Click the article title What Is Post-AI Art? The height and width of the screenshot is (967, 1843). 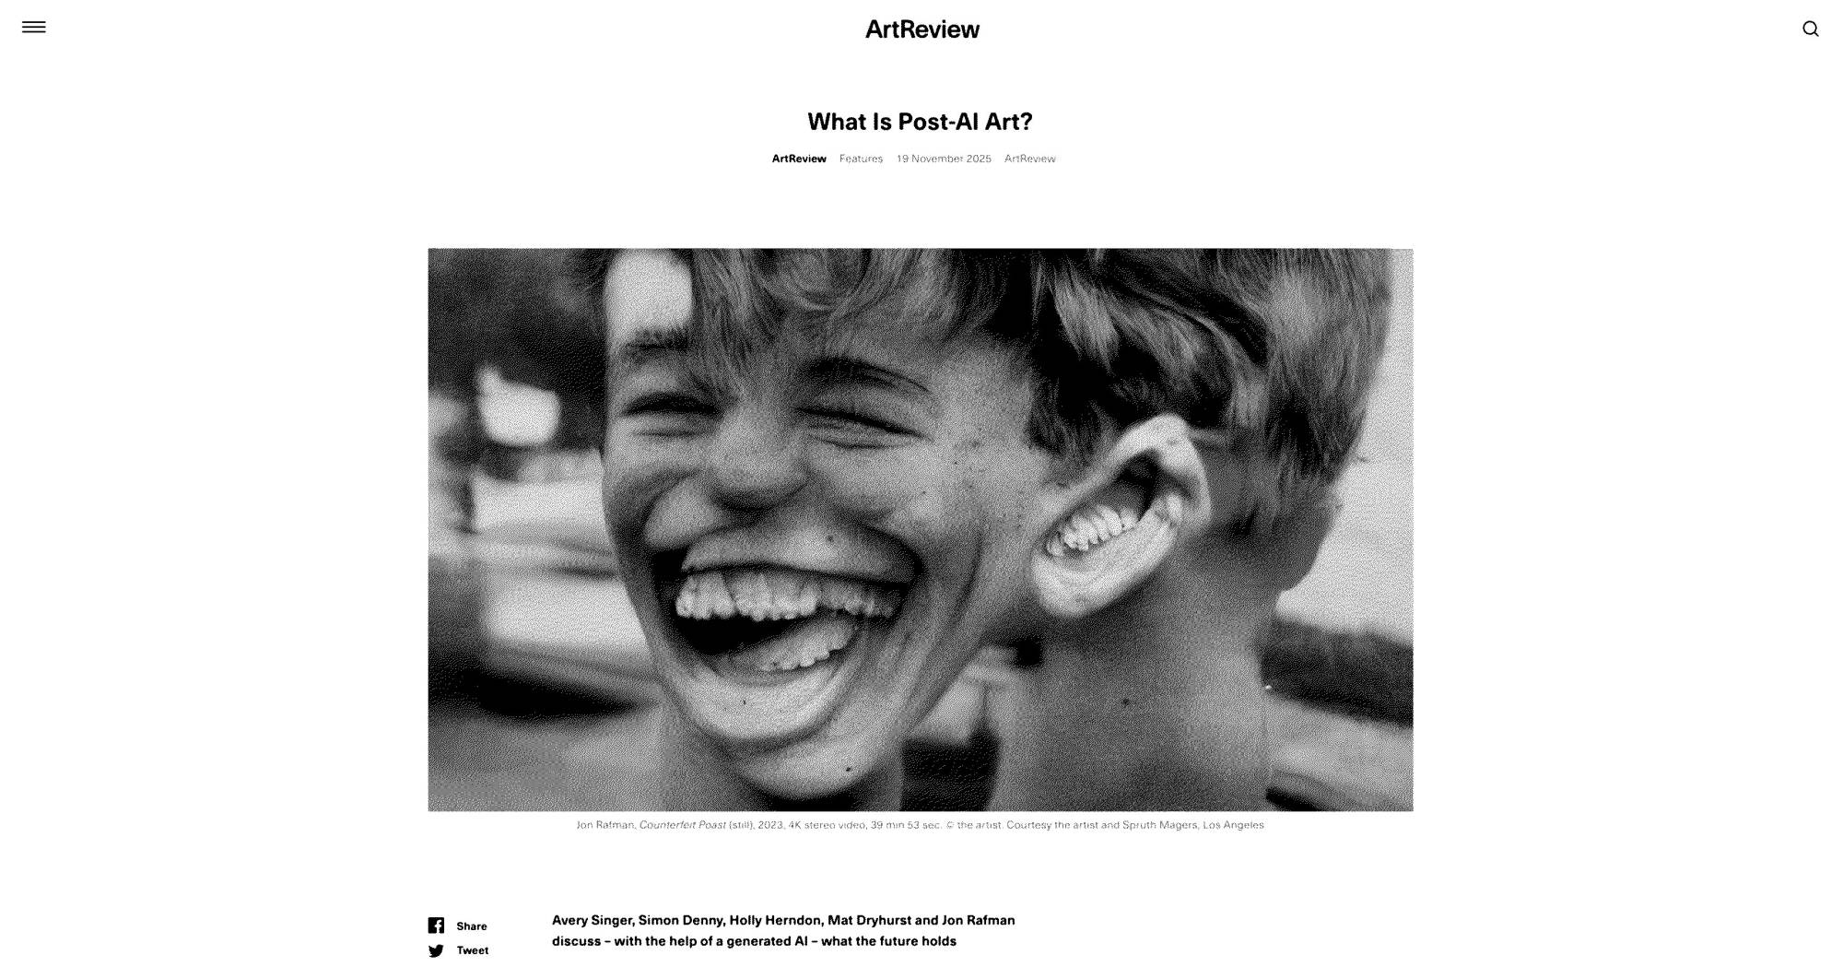(x=920, y=122)
